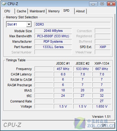Click JEDEC #1 tRAS value 18
The width and height of the screenshot is (117, 131).
coord(63,90)
